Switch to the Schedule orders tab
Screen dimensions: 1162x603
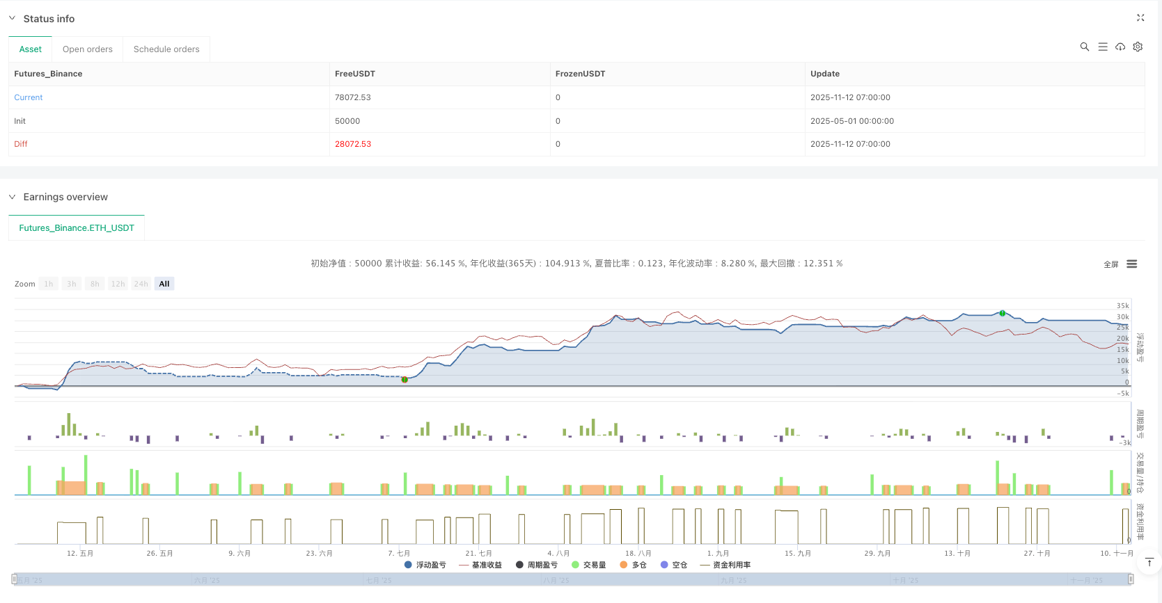166,49
